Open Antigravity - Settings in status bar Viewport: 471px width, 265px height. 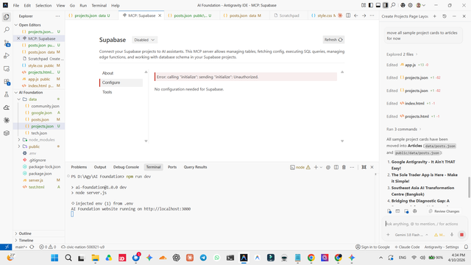point(442,247)
